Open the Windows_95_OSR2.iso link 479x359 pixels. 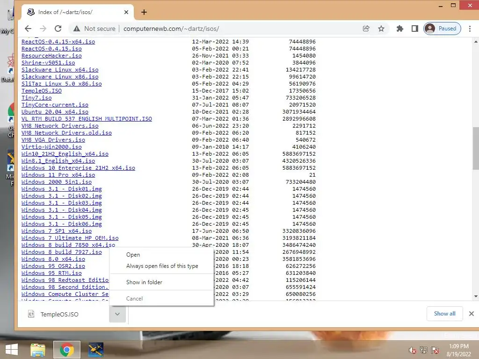pyautogui.click(x=53, y=266)
